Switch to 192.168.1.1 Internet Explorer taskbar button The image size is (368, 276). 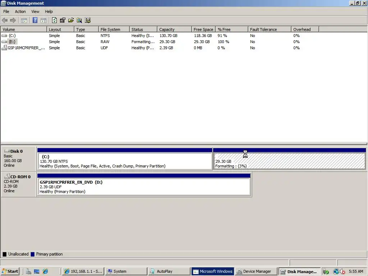coord(83,271)
